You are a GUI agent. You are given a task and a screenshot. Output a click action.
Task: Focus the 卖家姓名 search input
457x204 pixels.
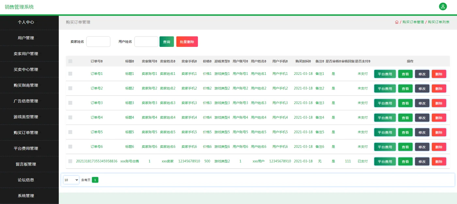coord(98,42)
